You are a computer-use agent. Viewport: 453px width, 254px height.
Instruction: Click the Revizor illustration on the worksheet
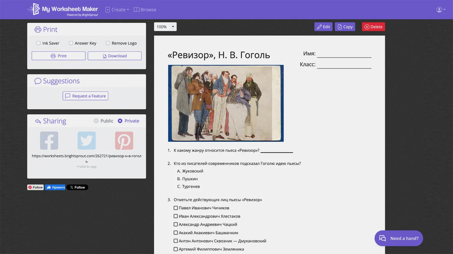[226, 103]
